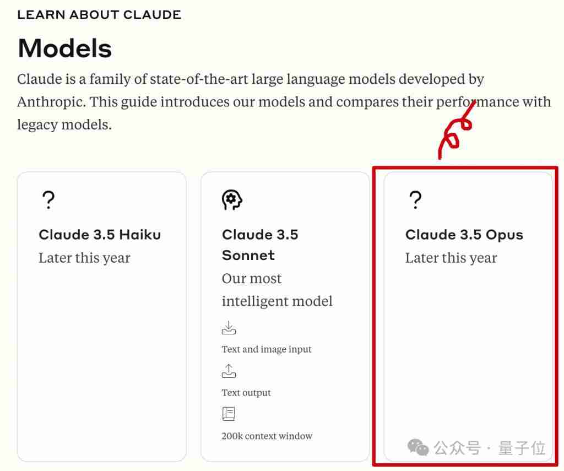
Task: Click the '200k context window' label
Action: [x=267, y=436]
